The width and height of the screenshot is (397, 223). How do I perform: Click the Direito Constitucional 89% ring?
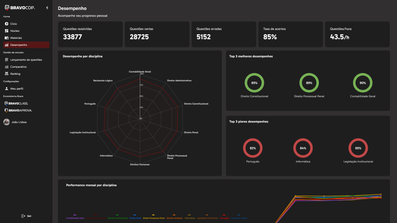click(x=254, y=83)
